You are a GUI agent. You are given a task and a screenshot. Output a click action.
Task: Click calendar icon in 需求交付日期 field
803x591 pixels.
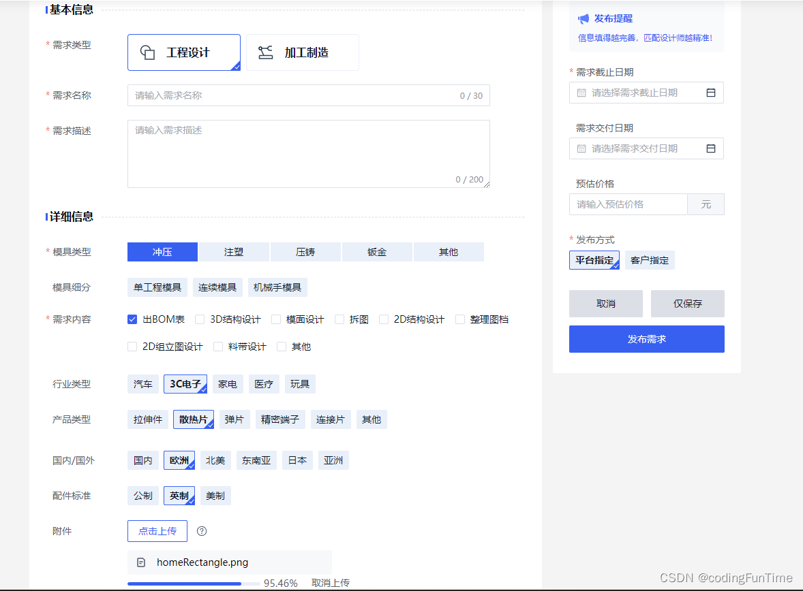click(711, 148)
